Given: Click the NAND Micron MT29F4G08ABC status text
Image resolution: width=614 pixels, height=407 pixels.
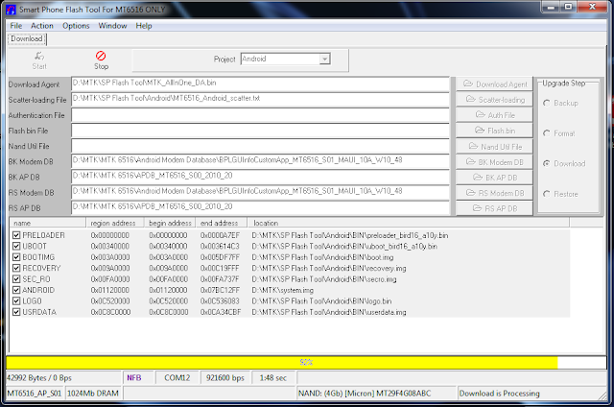Looking at the screenshot, I should [x=365, y=394].
